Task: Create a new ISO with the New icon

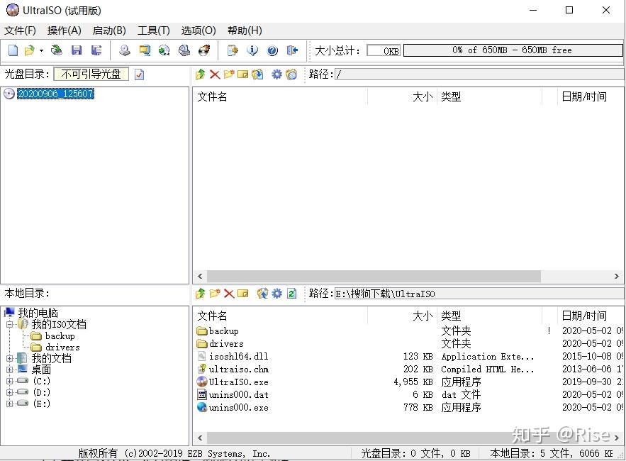Action: pos(13,50)
